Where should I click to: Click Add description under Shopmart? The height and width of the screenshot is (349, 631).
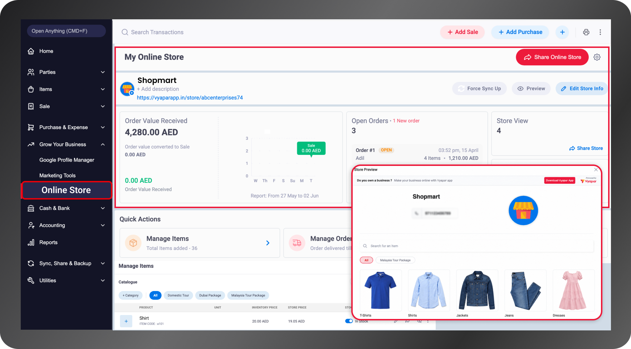(158, 89)
